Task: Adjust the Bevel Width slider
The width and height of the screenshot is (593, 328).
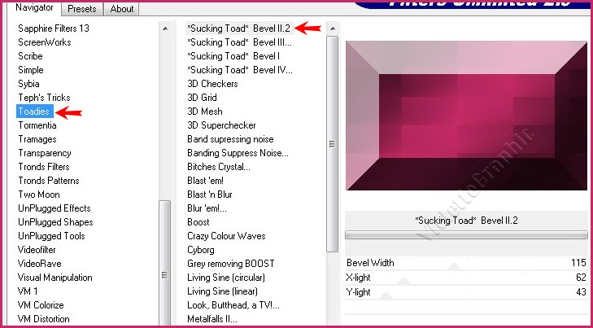Action: pyautogui.click(x=466, y=263)
